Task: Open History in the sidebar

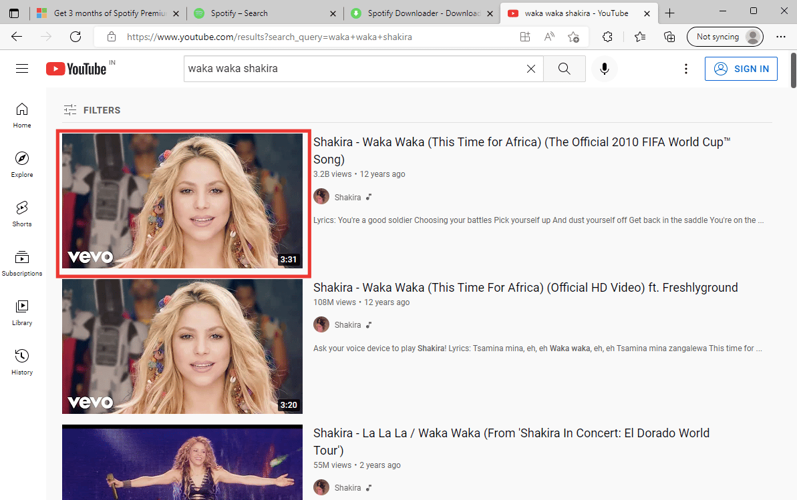Action: click(x=22, y=362)
